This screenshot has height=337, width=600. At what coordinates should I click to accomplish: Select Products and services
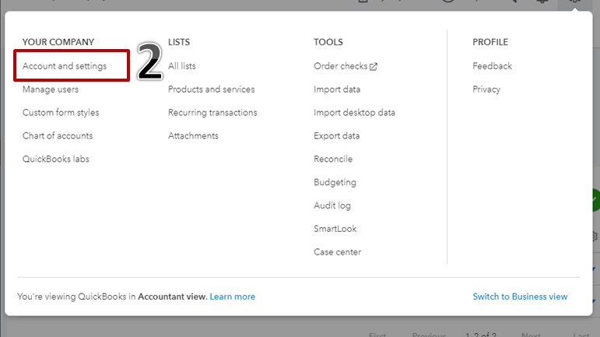211,90
